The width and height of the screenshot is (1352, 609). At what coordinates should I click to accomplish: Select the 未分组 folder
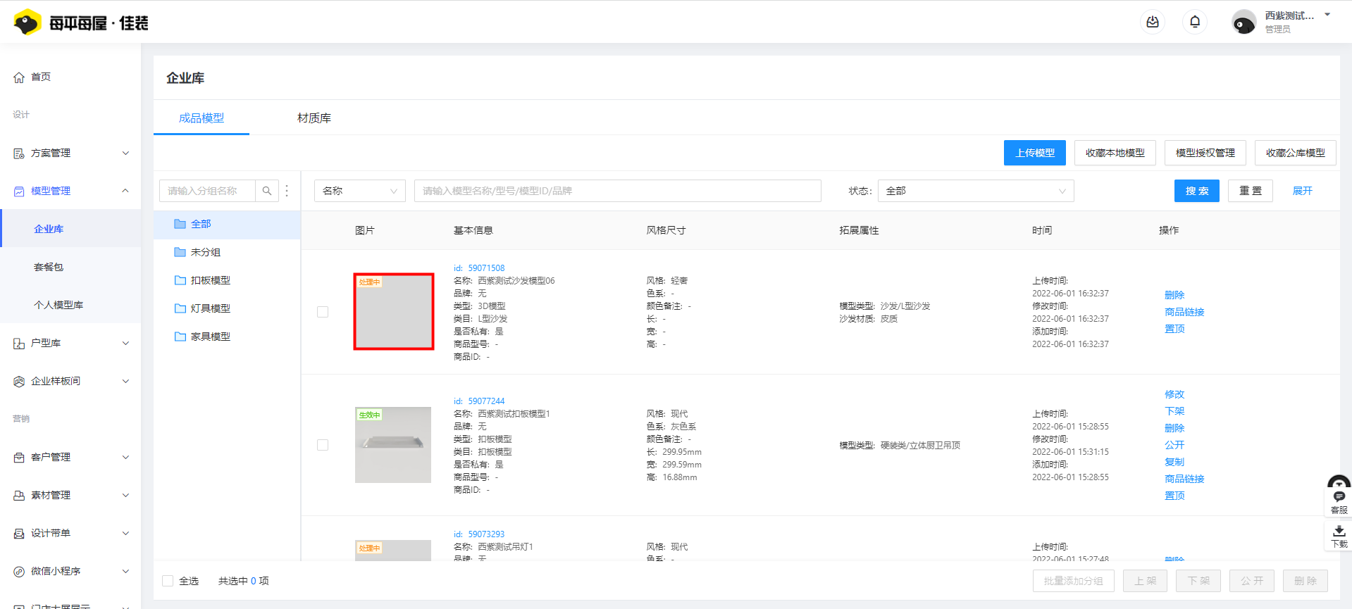pyautogui.click(x=227, y=252)
